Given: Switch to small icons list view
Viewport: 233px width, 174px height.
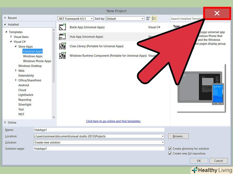Looking at the screenshot, I should click(x=154, y=19).
